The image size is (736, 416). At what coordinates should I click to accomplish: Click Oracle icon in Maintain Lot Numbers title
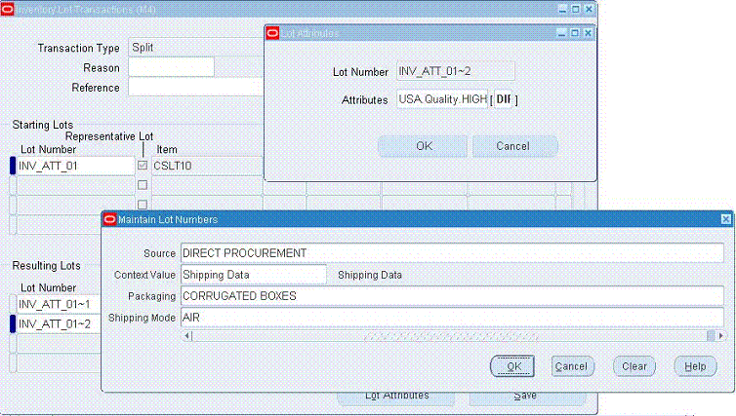110,219
